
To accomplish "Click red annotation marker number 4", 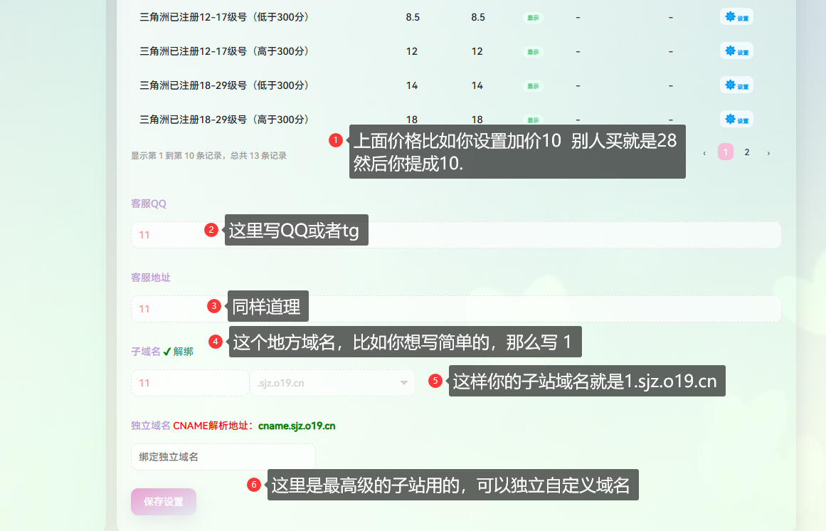I will [215, 342].
